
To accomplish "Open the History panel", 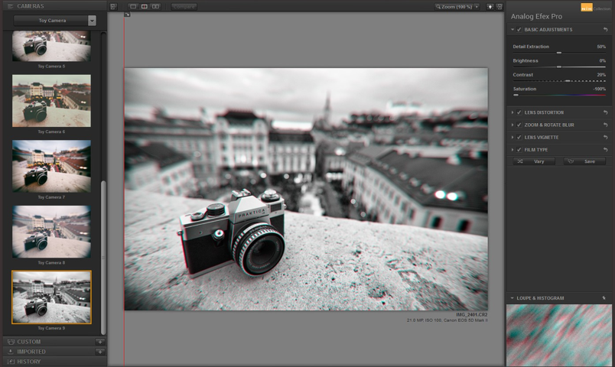I will click(x=29, y=362).
